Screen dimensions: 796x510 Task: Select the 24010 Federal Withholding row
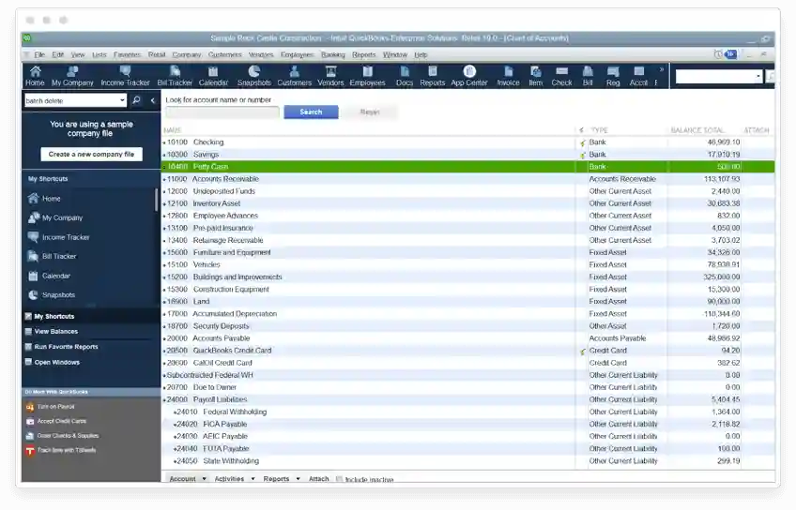(468, 412)
